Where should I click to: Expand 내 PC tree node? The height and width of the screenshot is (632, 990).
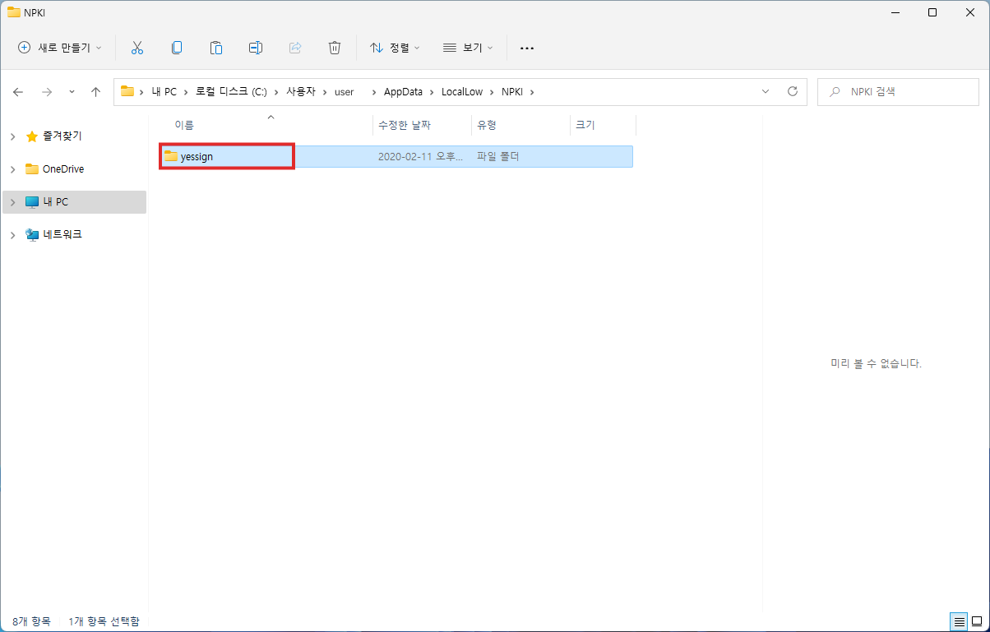tap(12, 202)
